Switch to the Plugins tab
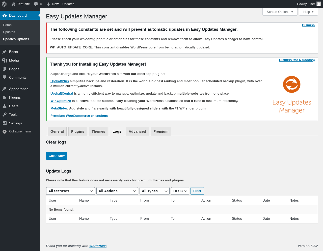 pyautogui.click(x=78, y=131)
